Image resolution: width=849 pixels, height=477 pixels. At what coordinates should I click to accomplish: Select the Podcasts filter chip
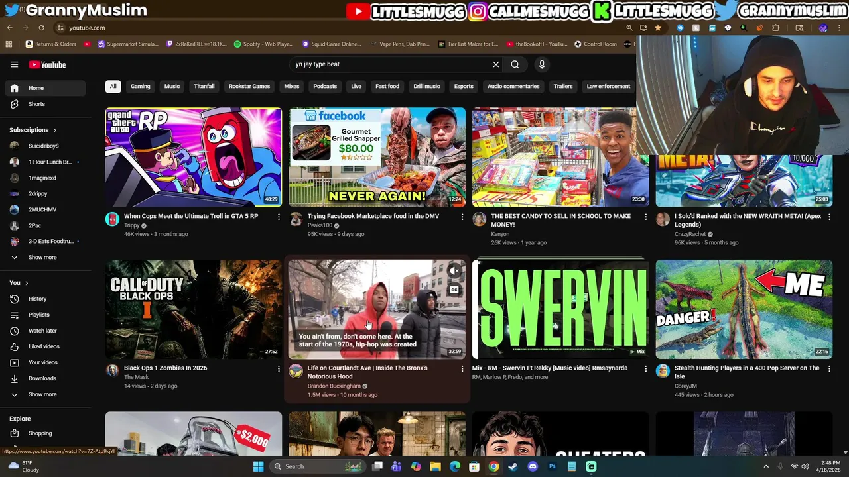325,87
